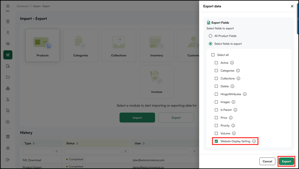Select All Product Fields radio option
299x169 pixels.
coord(210,36)
